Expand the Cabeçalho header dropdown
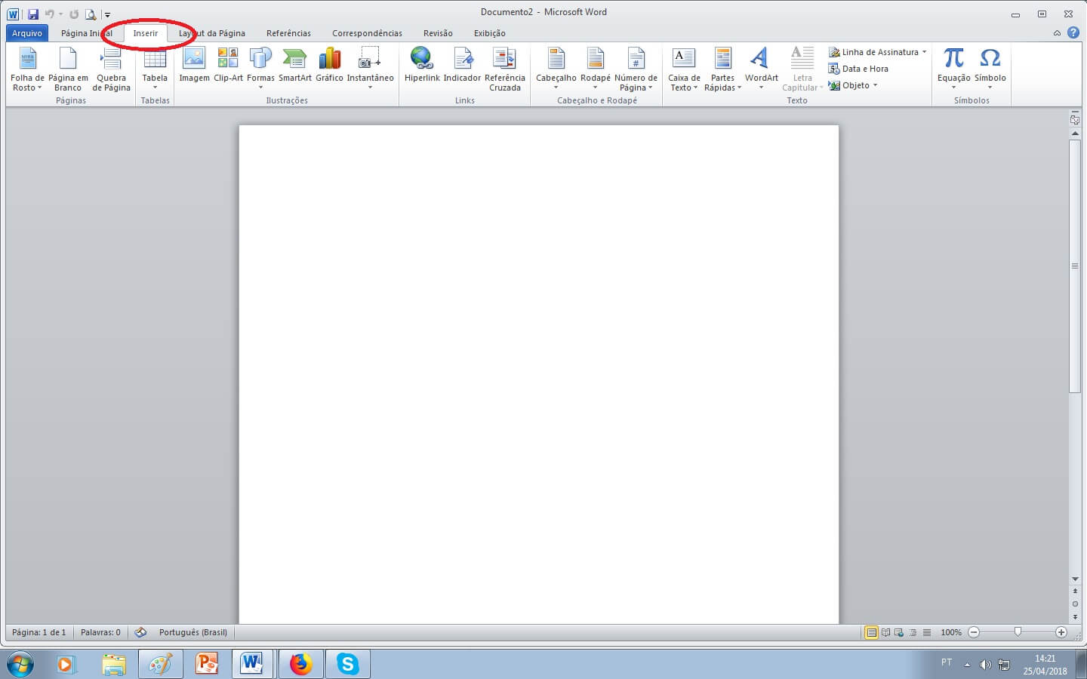Screen dimensions: 1087x679 pyautogui.click(x=556, y=69)
